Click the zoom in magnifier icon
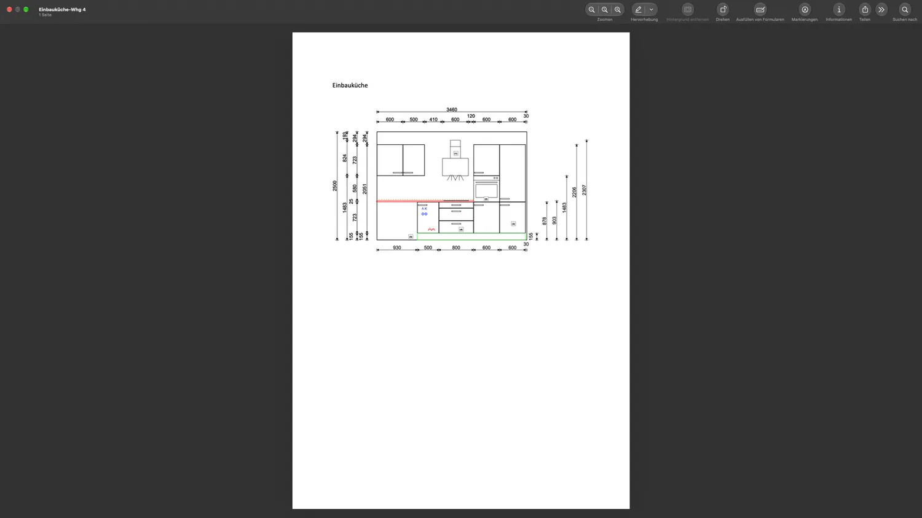 [x=618, y=10]
